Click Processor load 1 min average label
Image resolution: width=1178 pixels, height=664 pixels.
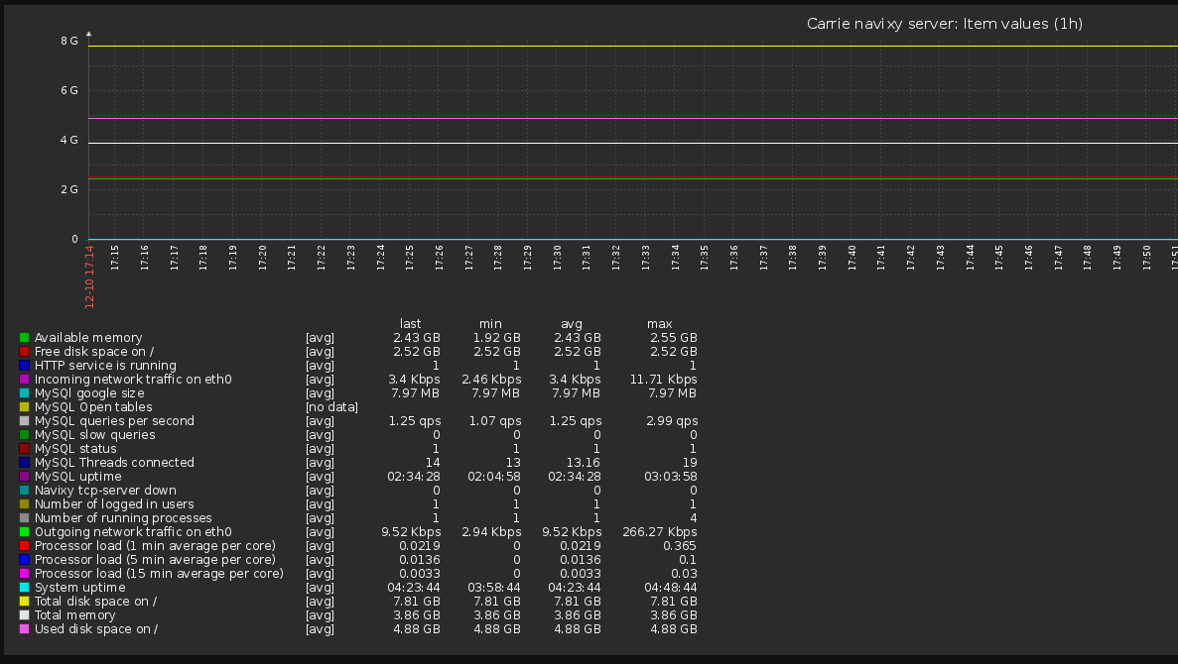[x=155, y=546]
